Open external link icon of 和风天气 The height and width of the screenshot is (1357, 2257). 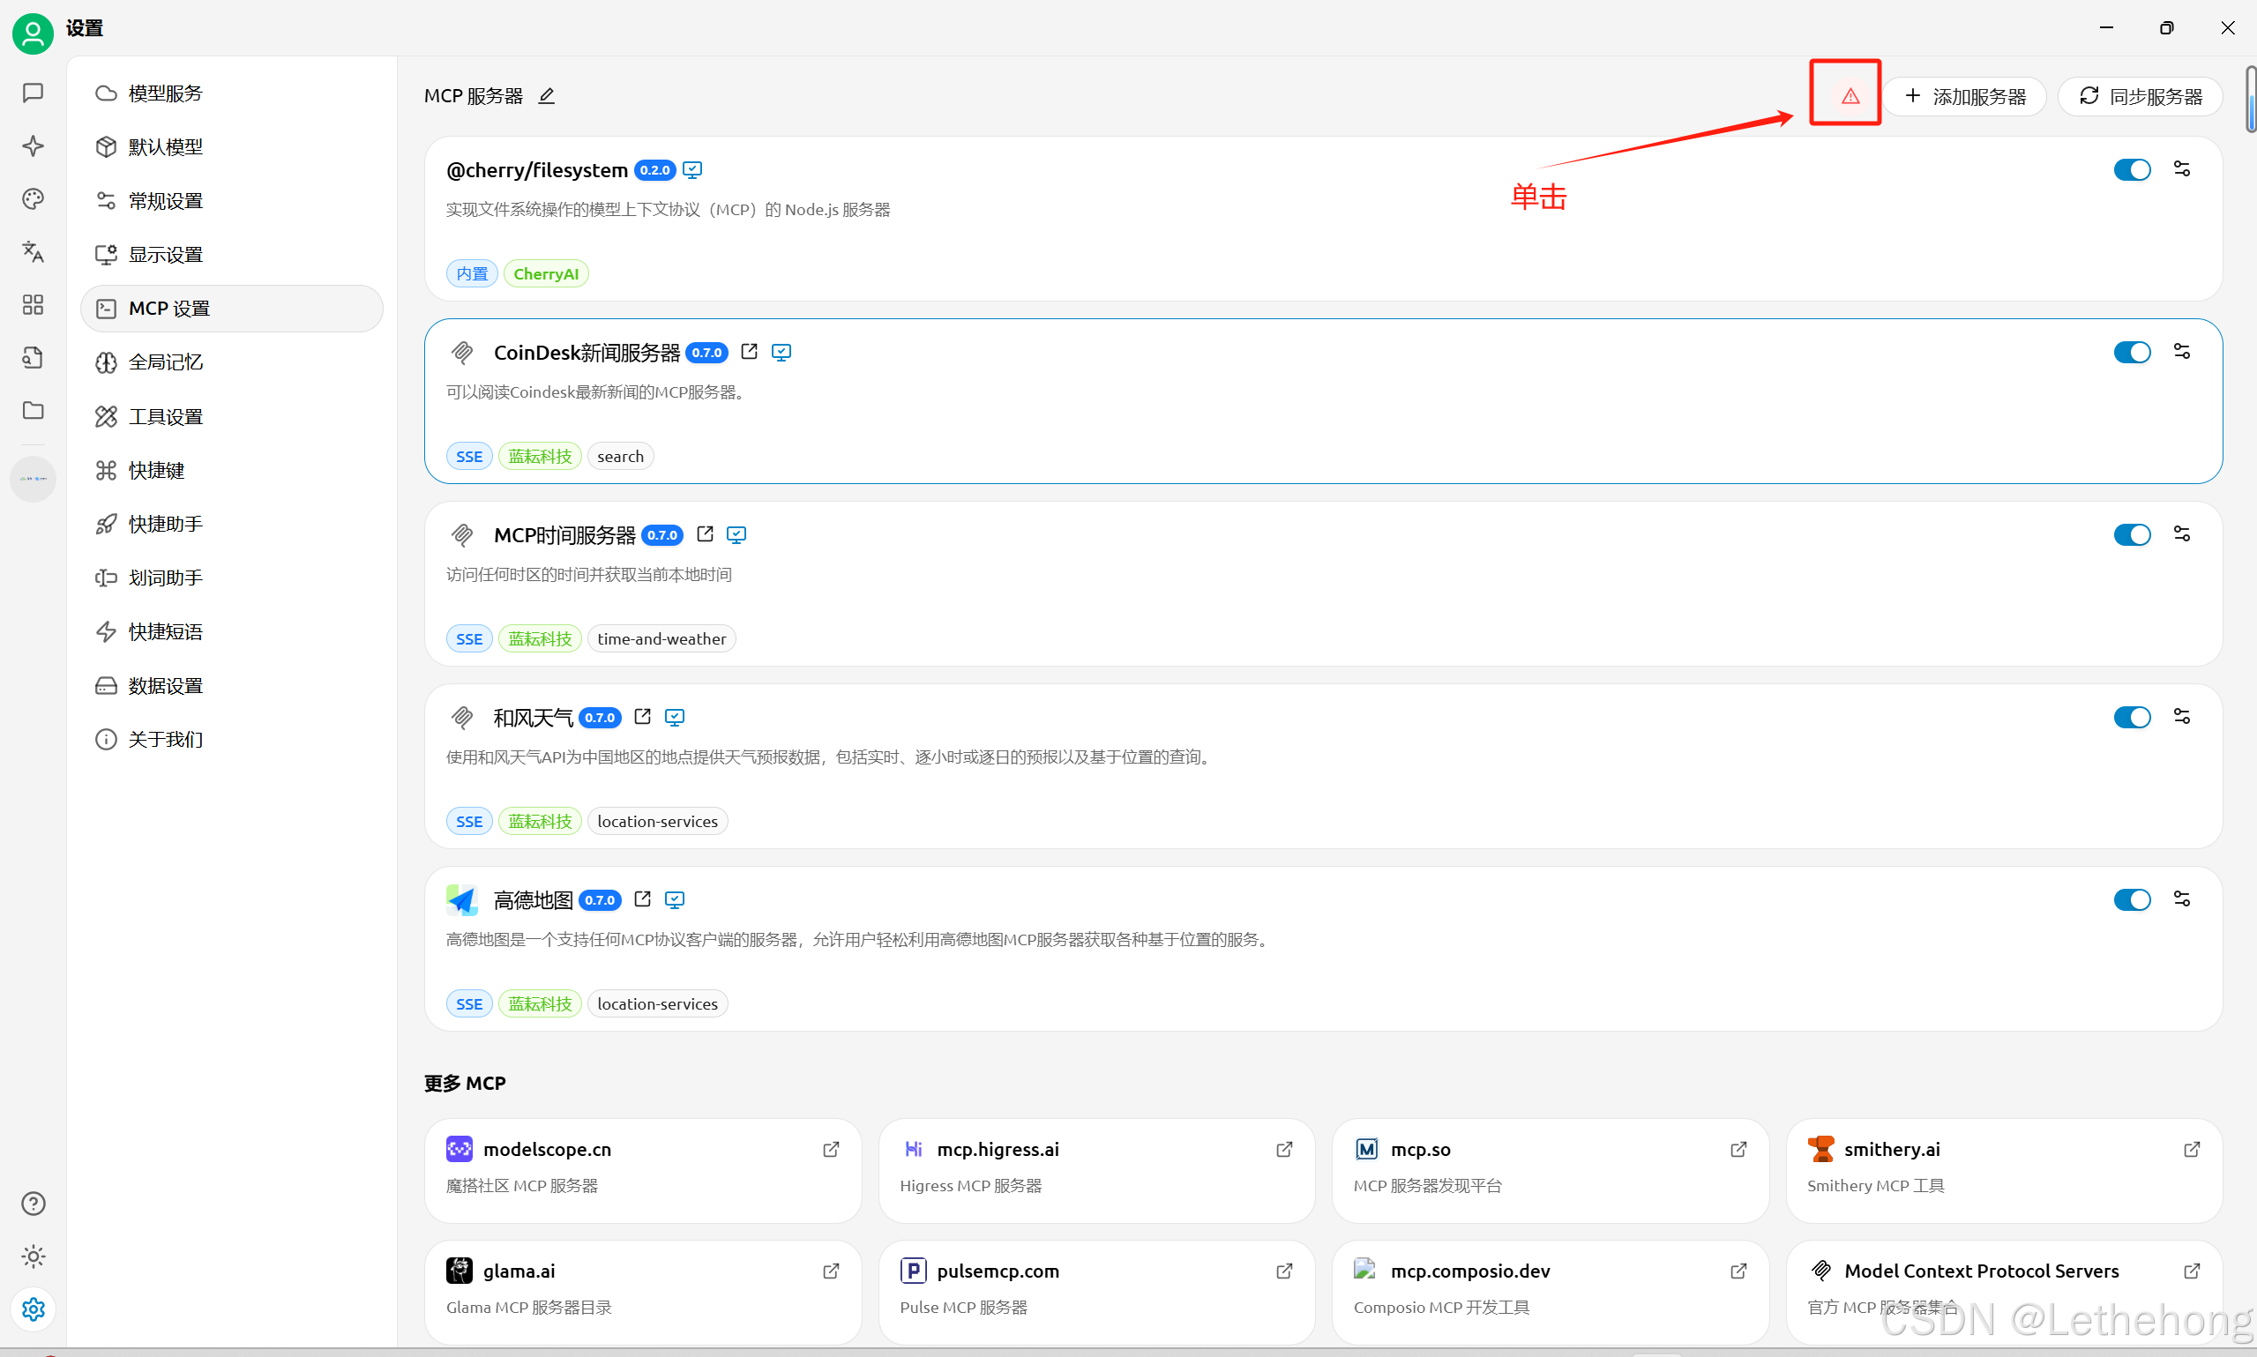pyautogui.click(x=643, y=716)
